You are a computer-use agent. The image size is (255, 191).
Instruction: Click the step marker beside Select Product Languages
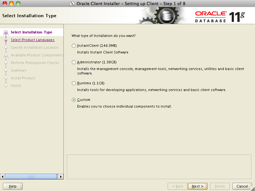[6, 40]
